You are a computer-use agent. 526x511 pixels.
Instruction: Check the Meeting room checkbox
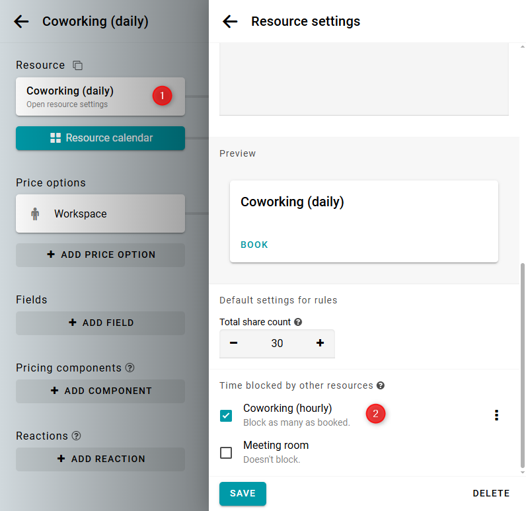(x=226, y=453)
